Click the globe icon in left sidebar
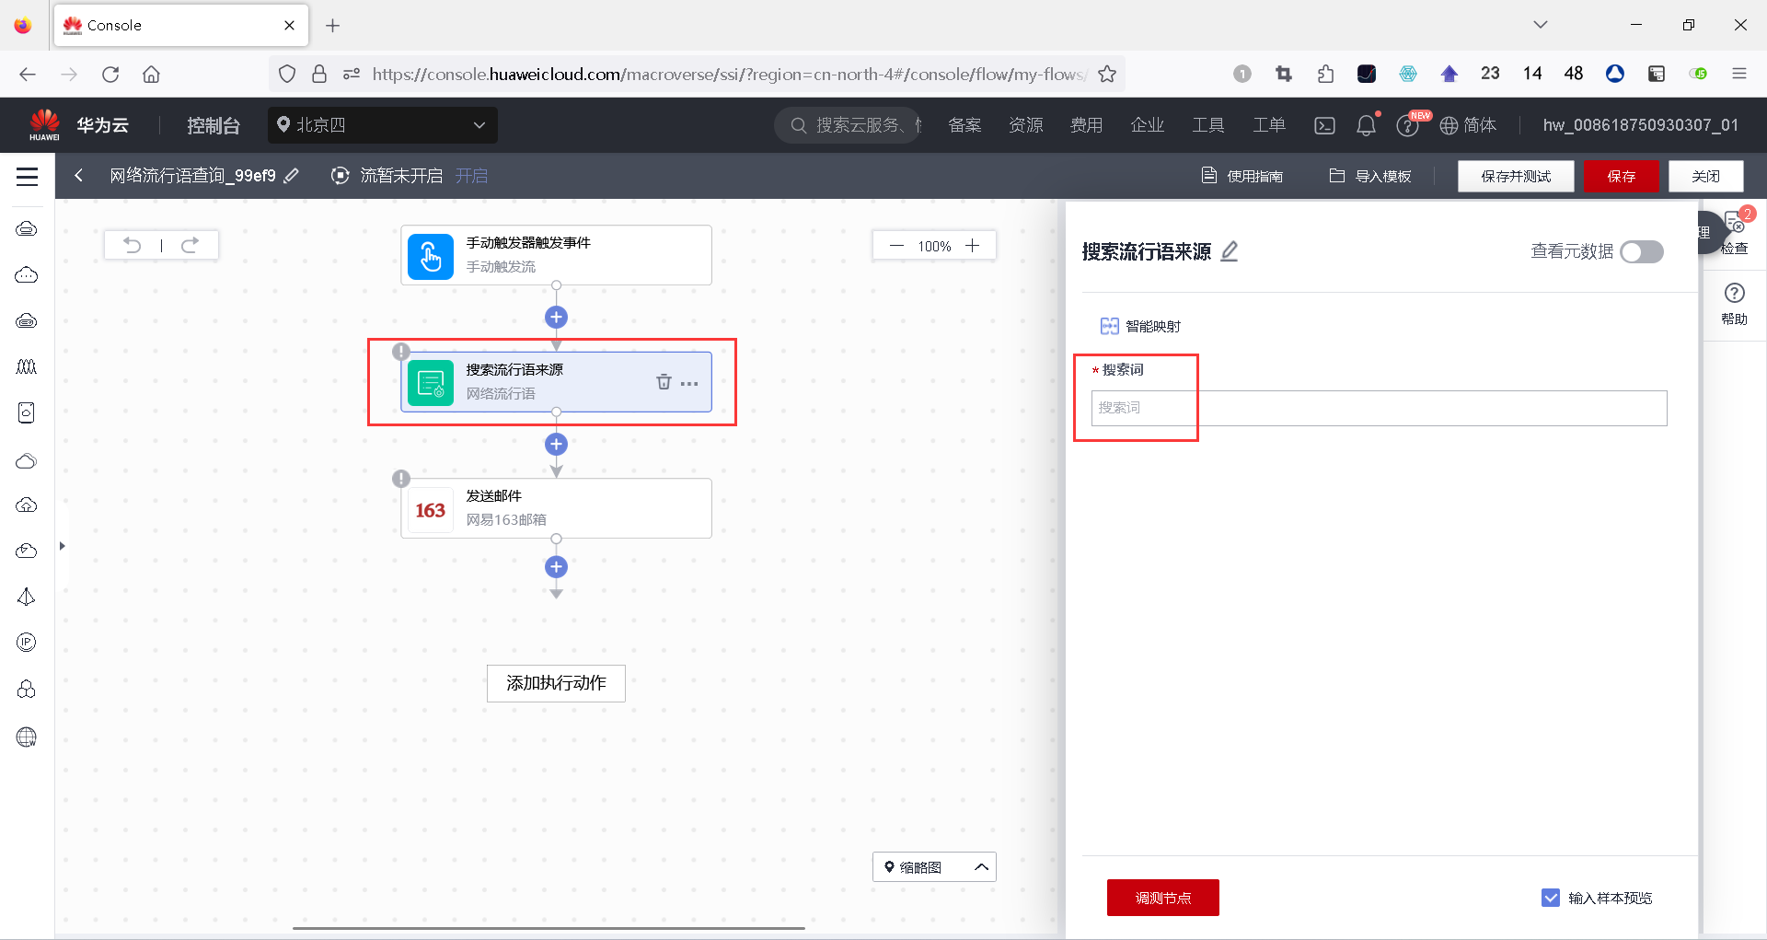Image resolution: width=1767 pixels, height=940 pixels. coord(27,737)
